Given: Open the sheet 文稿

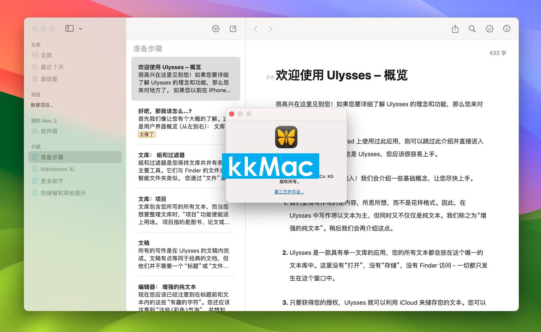Looking at the screenshot, I should (x=186, y=254).
